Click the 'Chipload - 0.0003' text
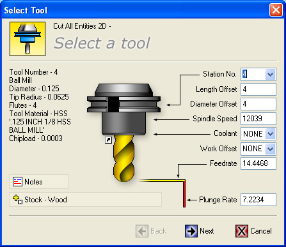This screenshot has width=286, height=247. (x=36, y=138)
